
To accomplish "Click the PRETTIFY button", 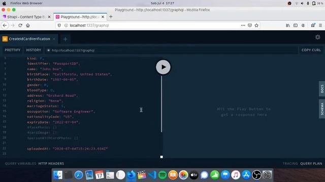I will [12, 50].
